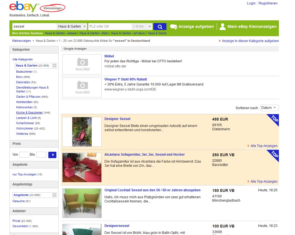Open the Designersessel listing title
Screen dimensions: 295x235
(x=117, y=226)
